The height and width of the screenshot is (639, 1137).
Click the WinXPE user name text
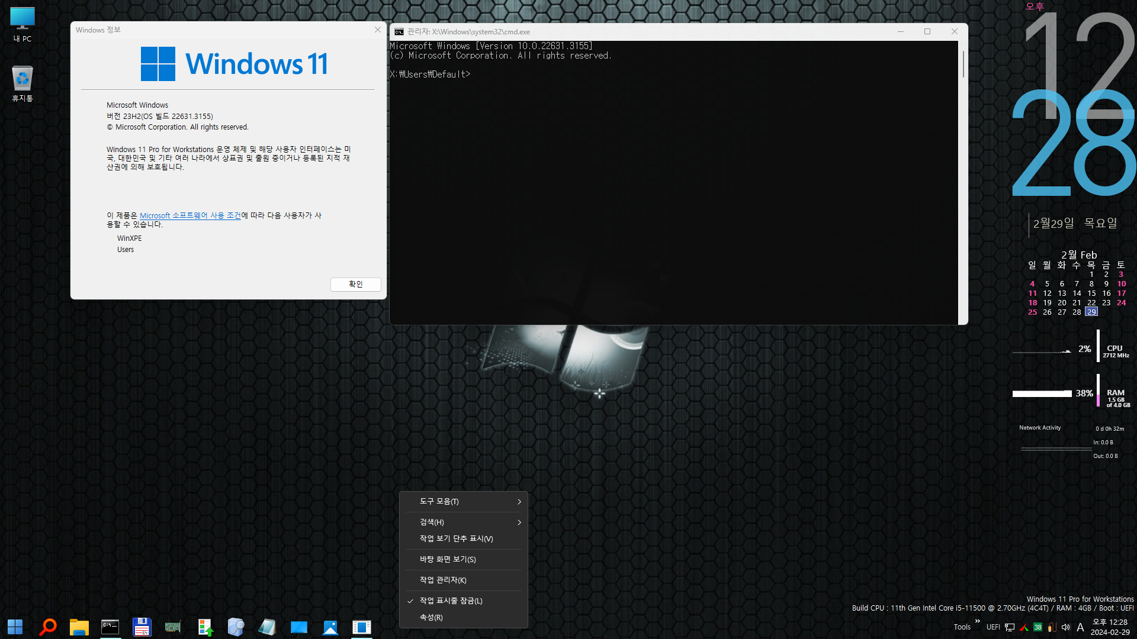pyautogui.click(x=129, y=238)
